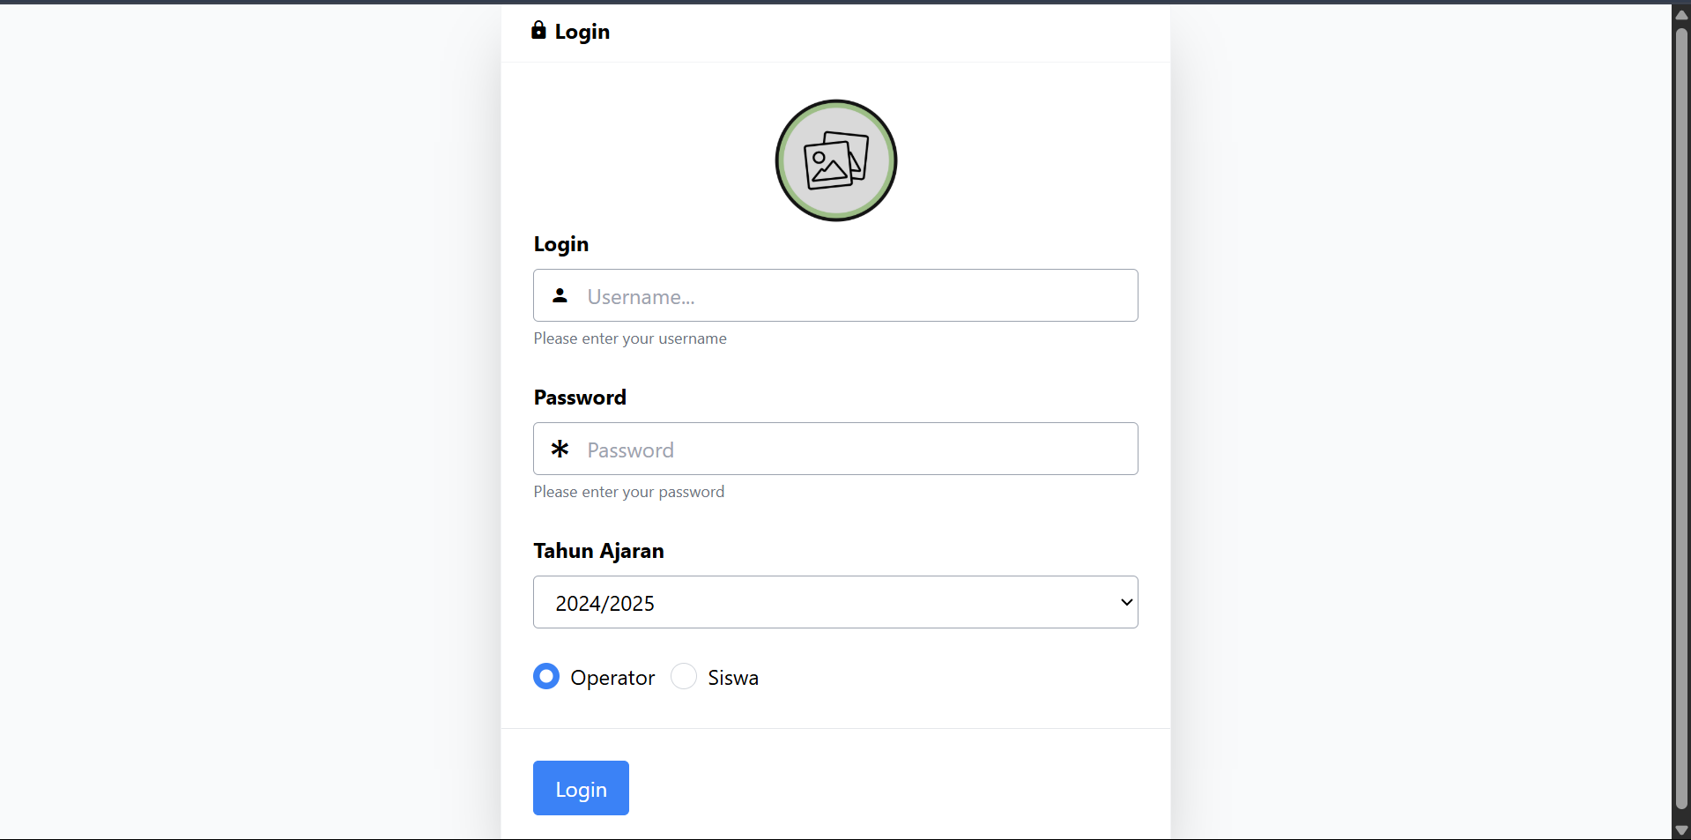Screen dimensions: 1691x840
Task: Click the asterisk icon in password field
Action: [560, 450]
